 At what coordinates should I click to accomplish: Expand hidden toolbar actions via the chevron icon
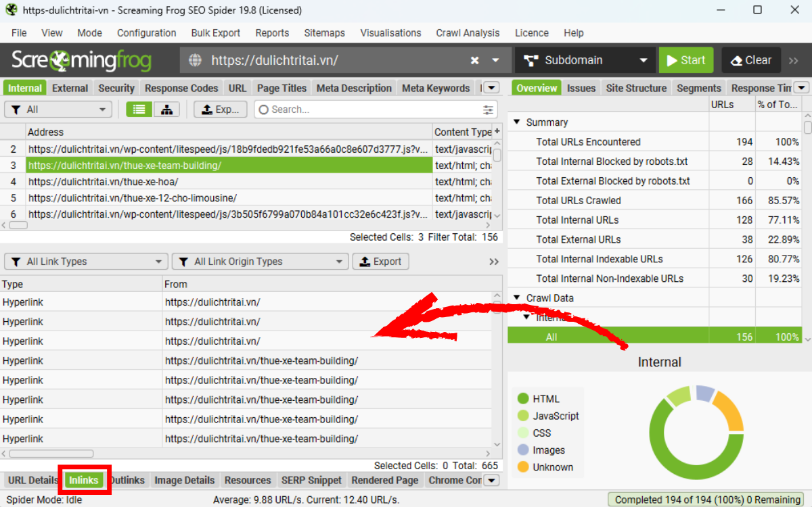click(x=793, y=60)
